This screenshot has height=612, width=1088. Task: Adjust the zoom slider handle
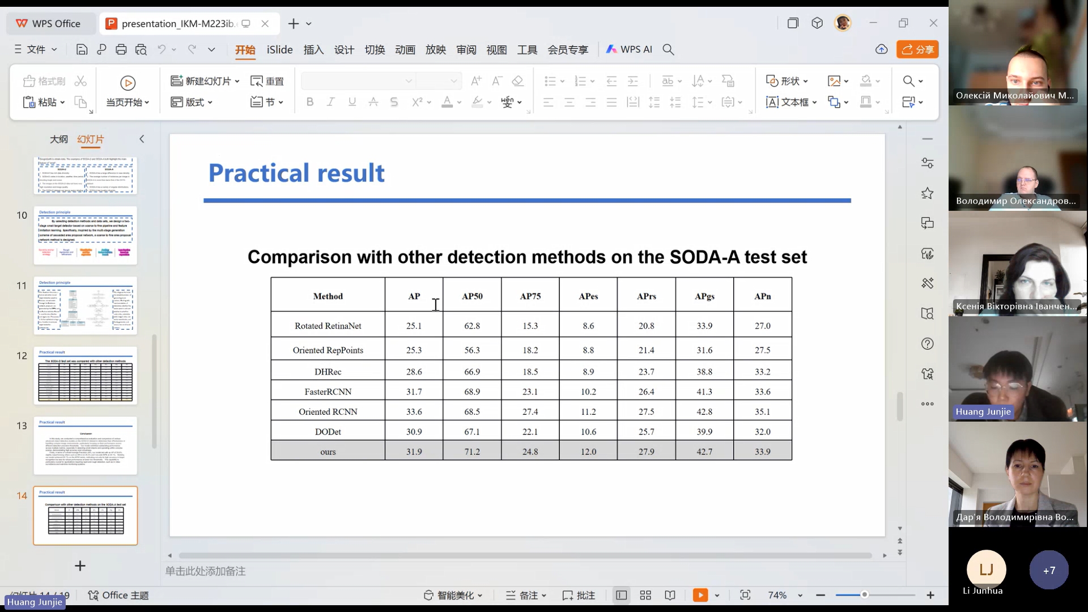pyautogui.click(x=864, y=595)
